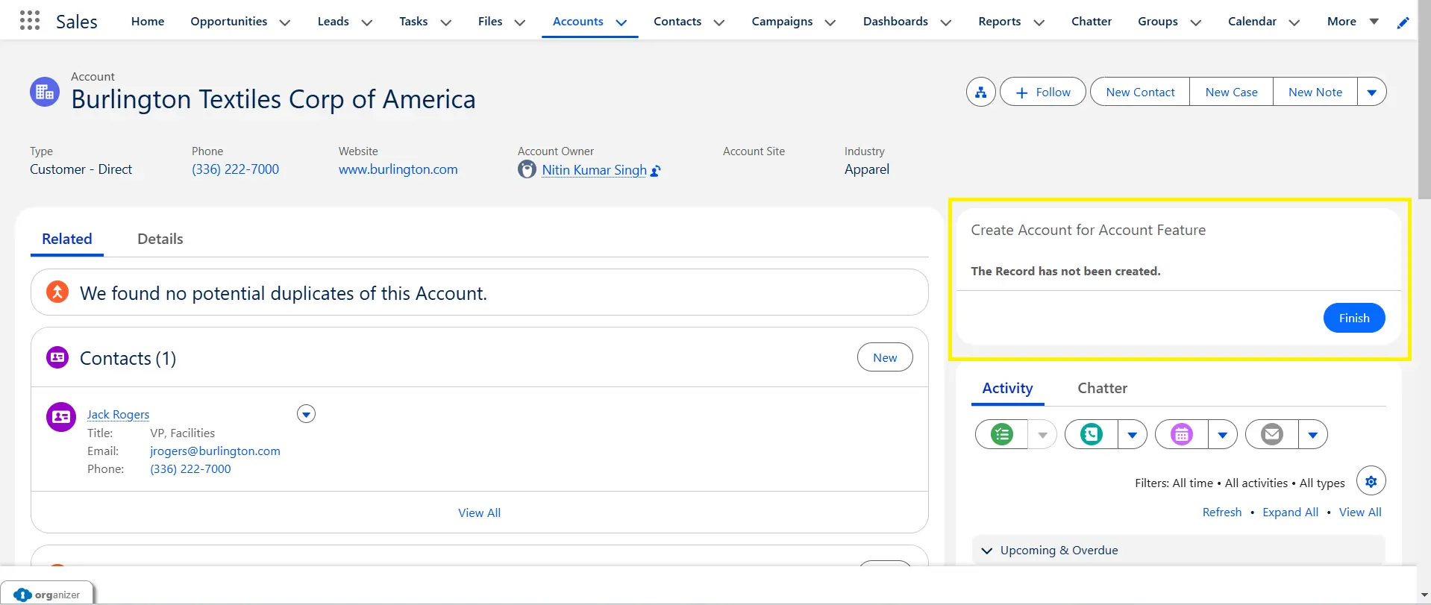
Task: Click the New Note button
Action: (x=1315, y=93)
